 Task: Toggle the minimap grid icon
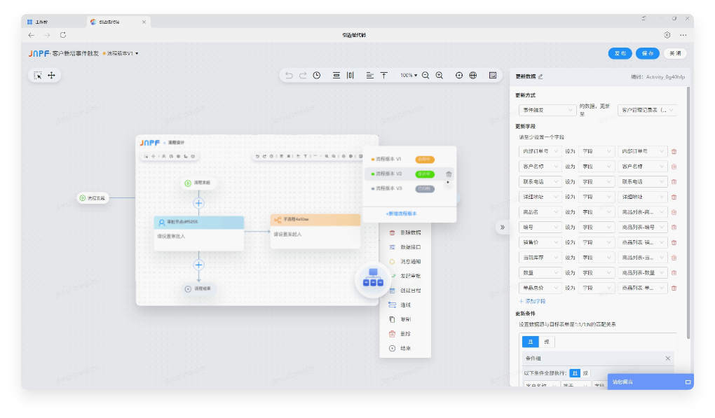[x=493, y=75]
